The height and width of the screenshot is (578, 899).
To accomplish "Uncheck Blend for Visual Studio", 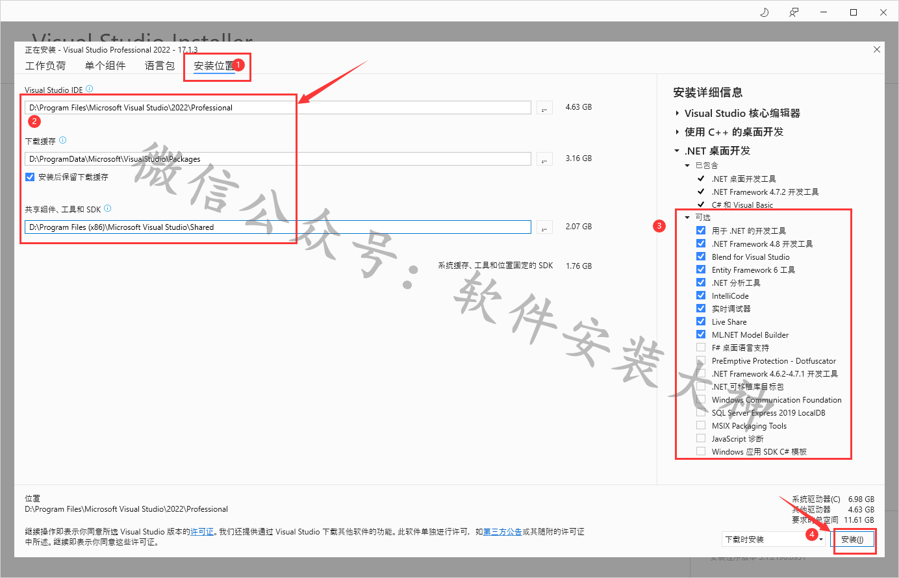I will coord(701,257).
